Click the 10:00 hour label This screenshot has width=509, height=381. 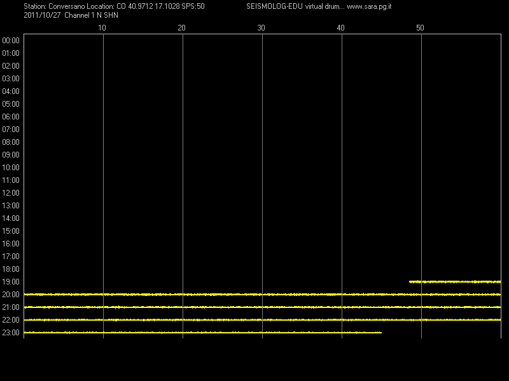(x=11, y=168)
